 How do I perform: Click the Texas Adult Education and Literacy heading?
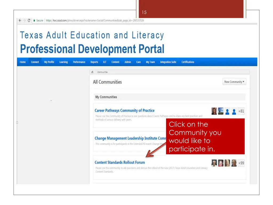pos(92,35)
